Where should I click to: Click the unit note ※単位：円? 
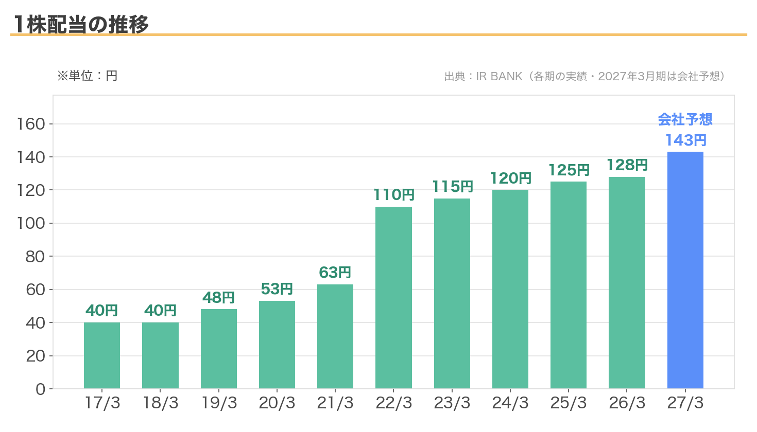(x=87, y=76)
